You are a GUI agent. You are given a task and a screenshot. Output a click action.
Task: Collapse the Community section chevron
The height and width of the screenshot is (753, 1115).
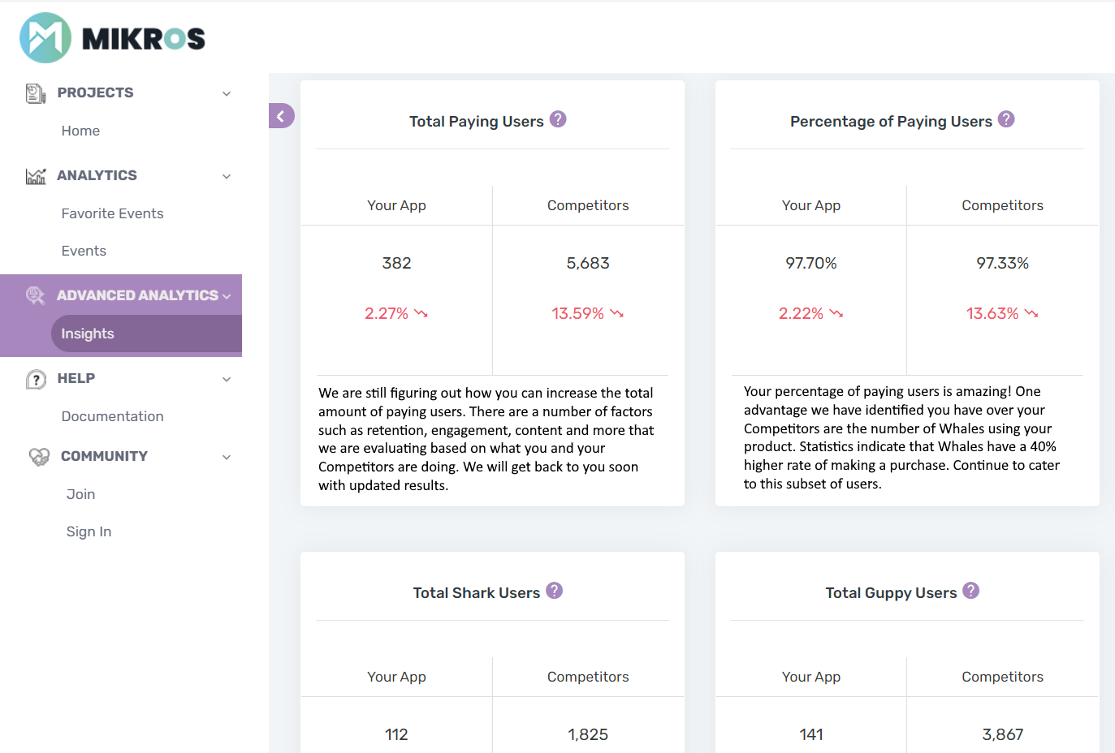[227, 457]
